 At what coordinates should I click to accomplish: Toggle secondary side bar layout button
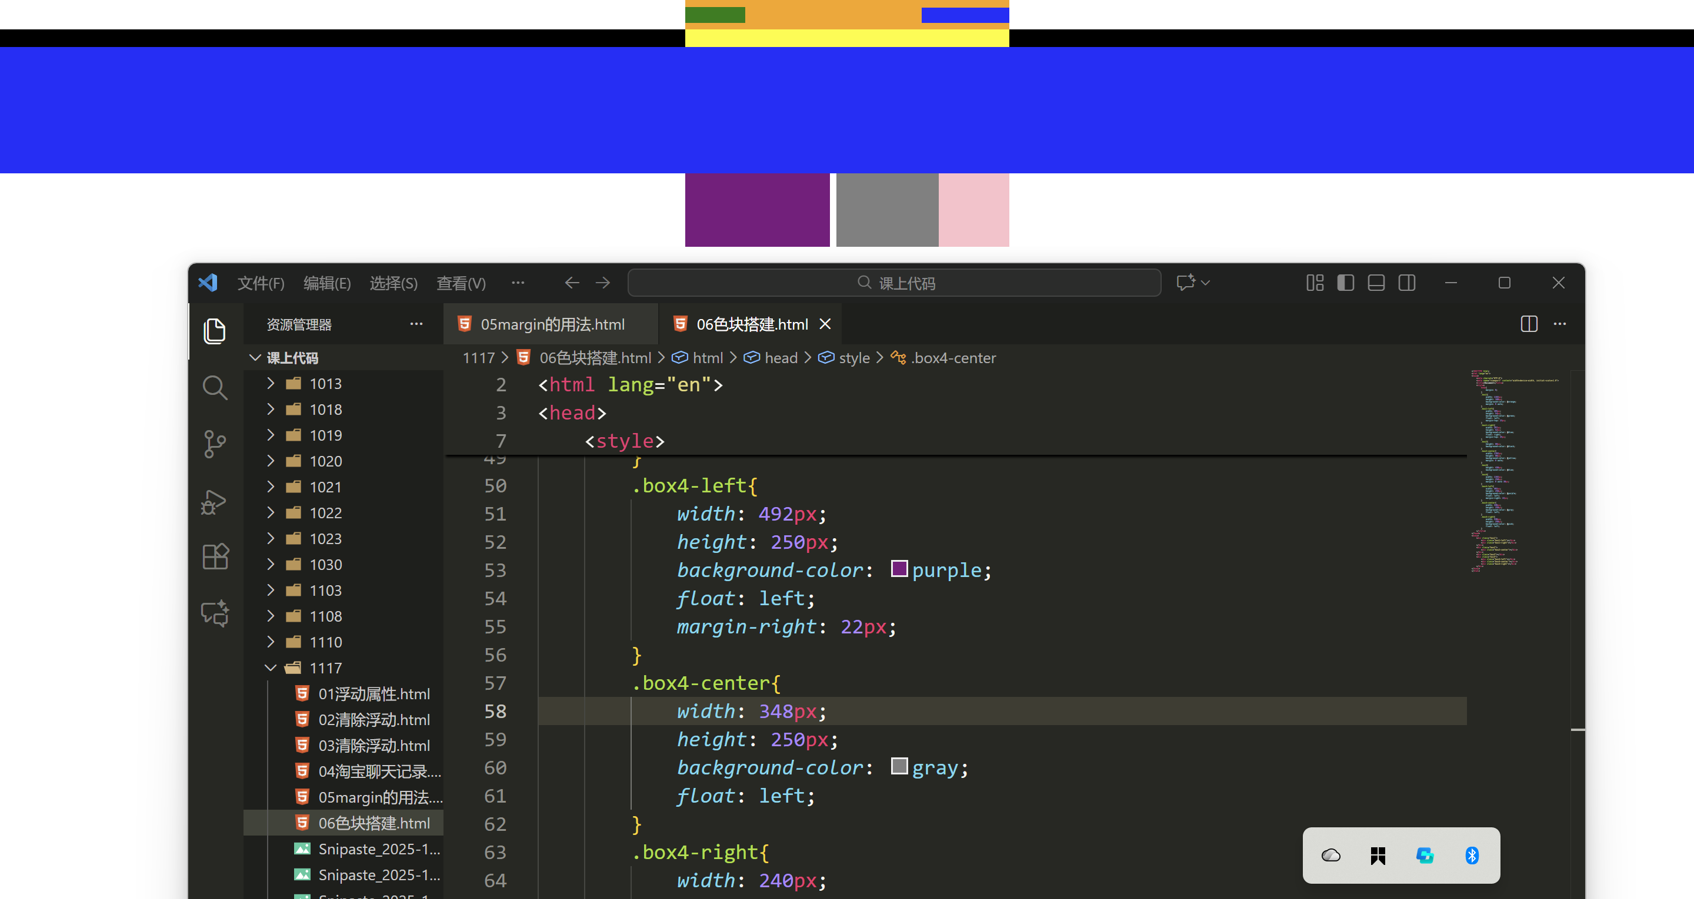pos(1406,283)
